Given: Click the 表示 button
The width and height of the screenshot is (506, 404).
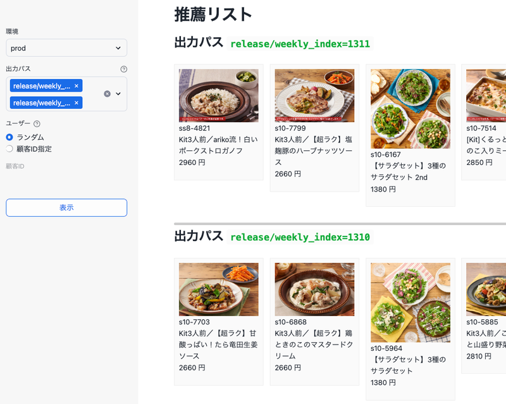Looking at the screenshot, I should 66,207.
